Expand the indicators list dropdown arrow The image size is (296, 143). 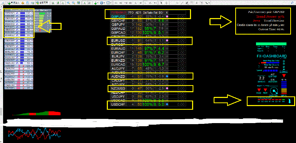pos(98,3)
